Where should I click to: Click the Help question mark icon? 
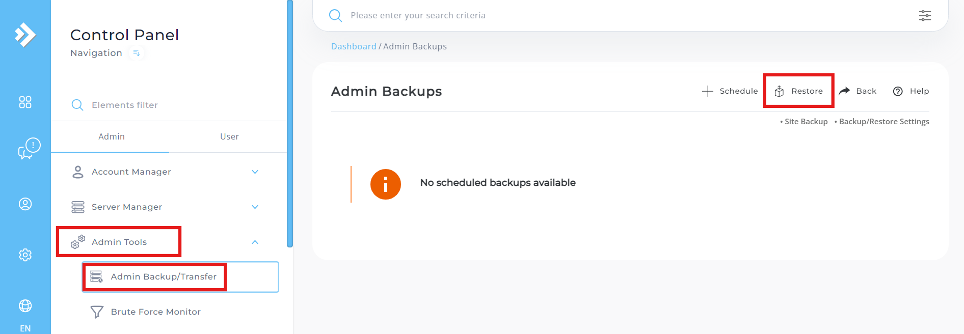tap(898, 91)
